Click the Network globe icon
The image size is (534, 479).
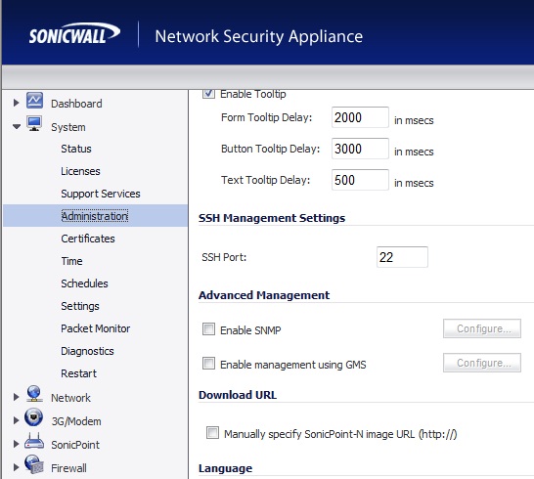coord(34,394)
